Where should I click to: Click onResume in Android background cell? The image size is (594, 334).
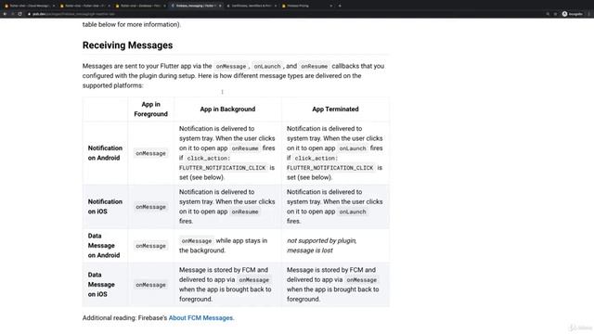click(245, 148)
